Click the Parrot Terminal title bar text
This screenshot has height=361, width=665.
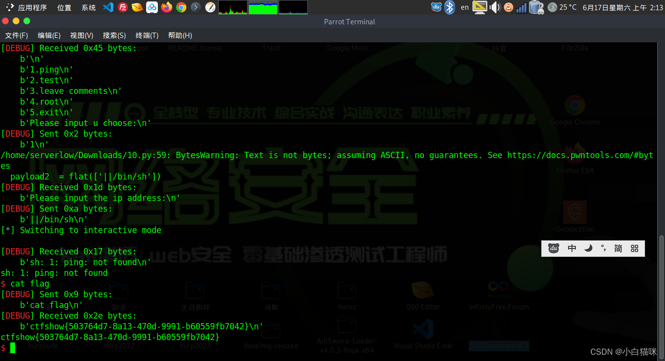[x=350, y=21]
